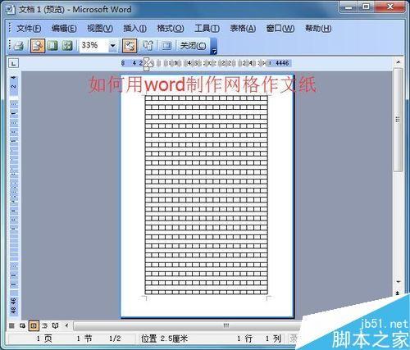Open the 工具(T) menu
410x350 pixels.
pyautogui.click(x=207, y=28)
